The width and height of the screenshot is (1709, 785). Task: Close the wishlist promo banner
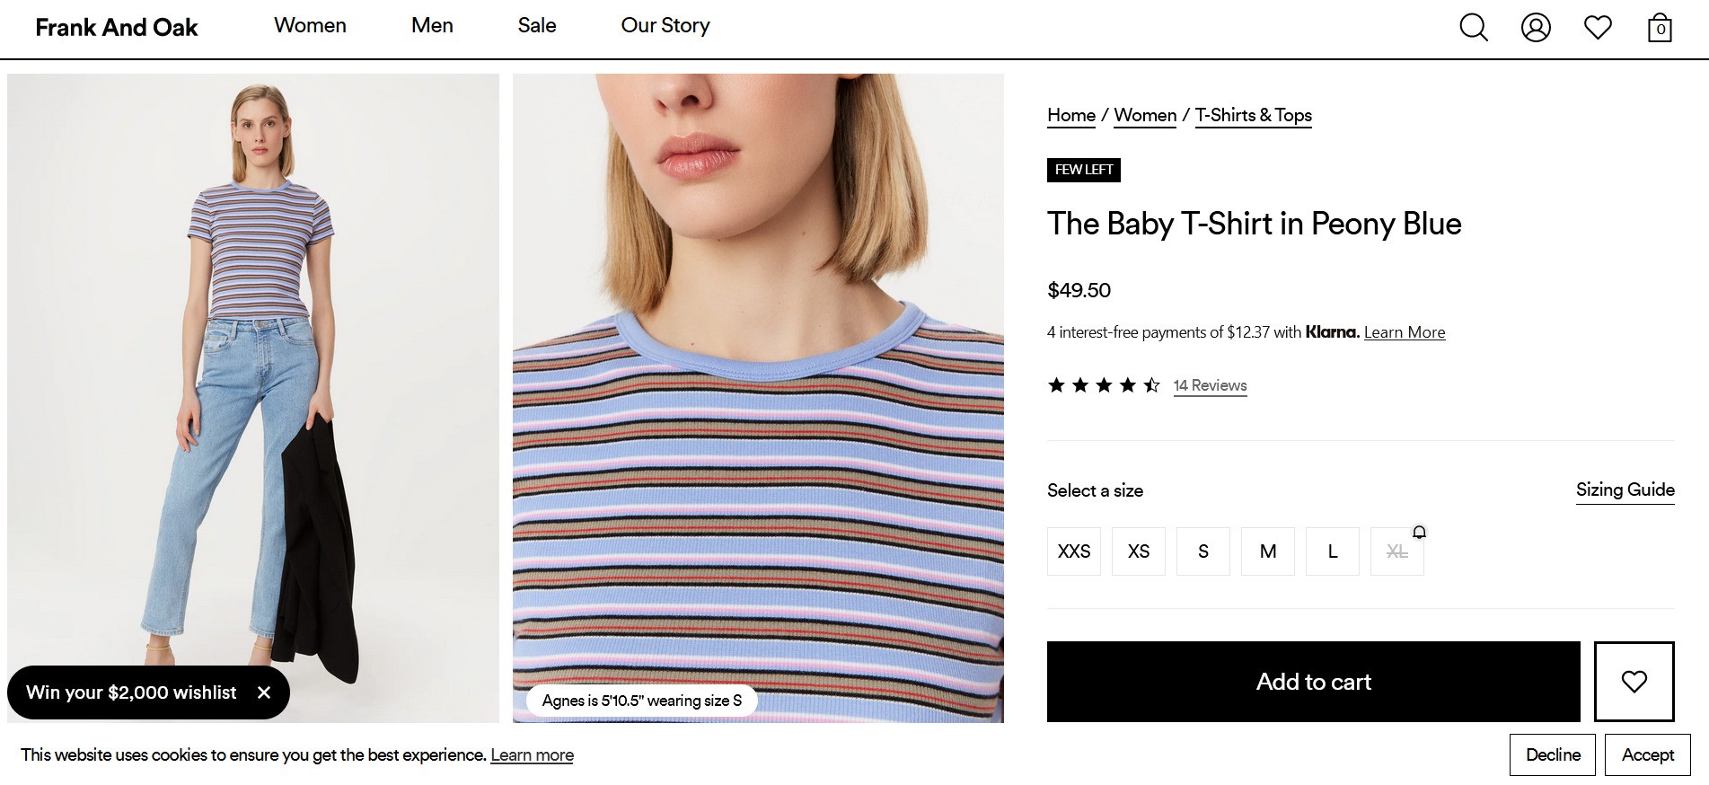264,692
